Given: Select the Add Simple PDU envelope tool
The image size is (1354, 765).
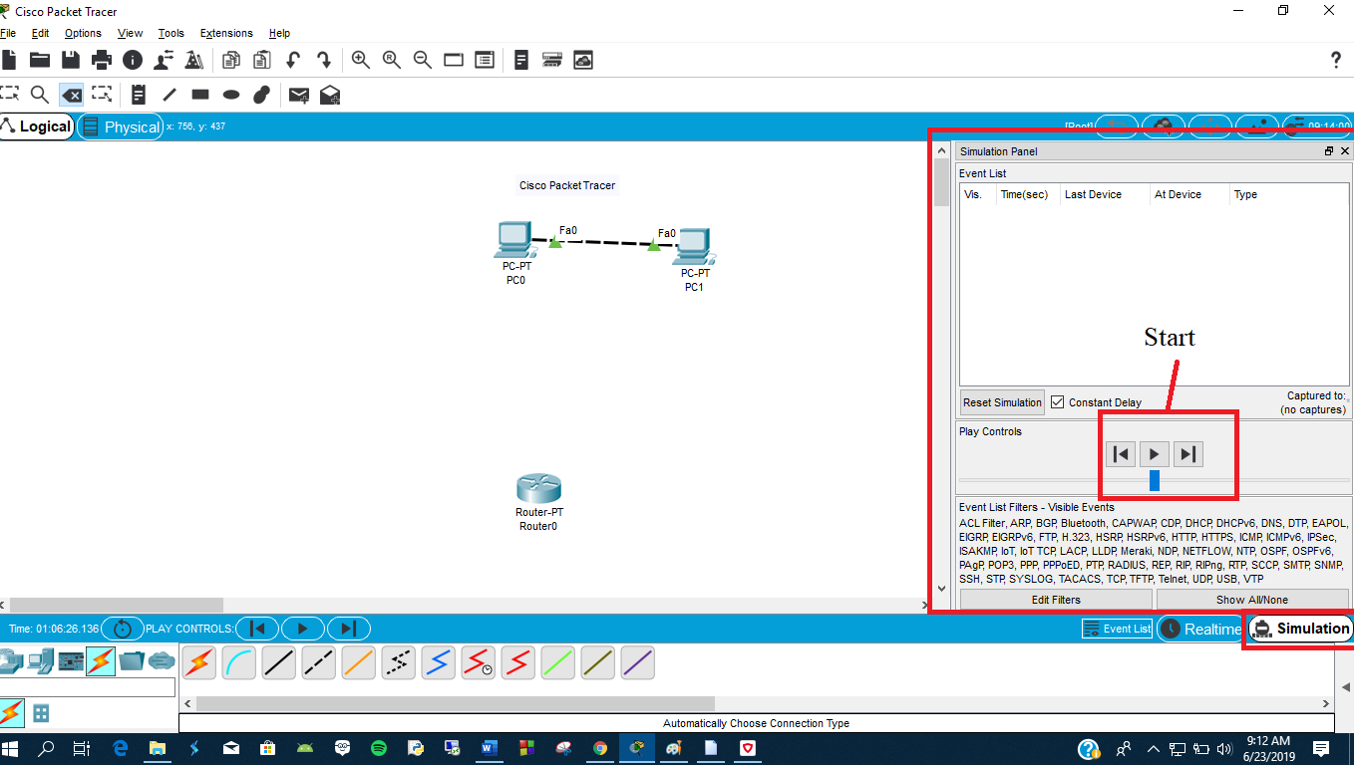Looking at the screenshot, I should tap(298, 95).
